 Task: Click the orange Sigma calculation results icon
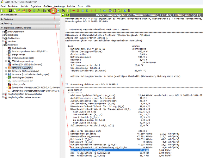tap(53, 10)
